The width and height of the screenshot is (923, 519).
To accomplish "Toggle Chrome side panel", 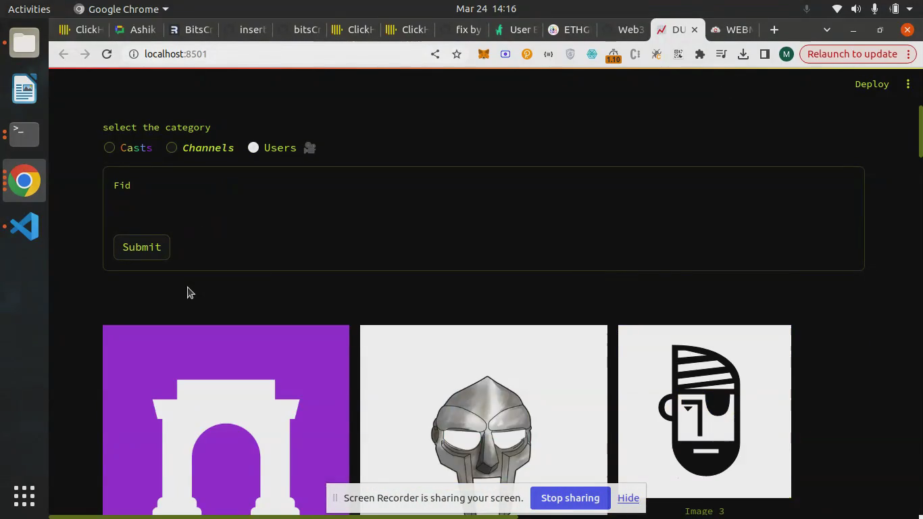I will 765,54.
